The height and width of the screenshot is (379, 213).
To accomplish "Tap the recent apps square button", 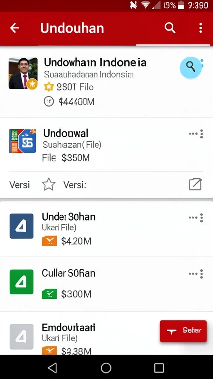I will pyautogui.click(x=159, y=368).
